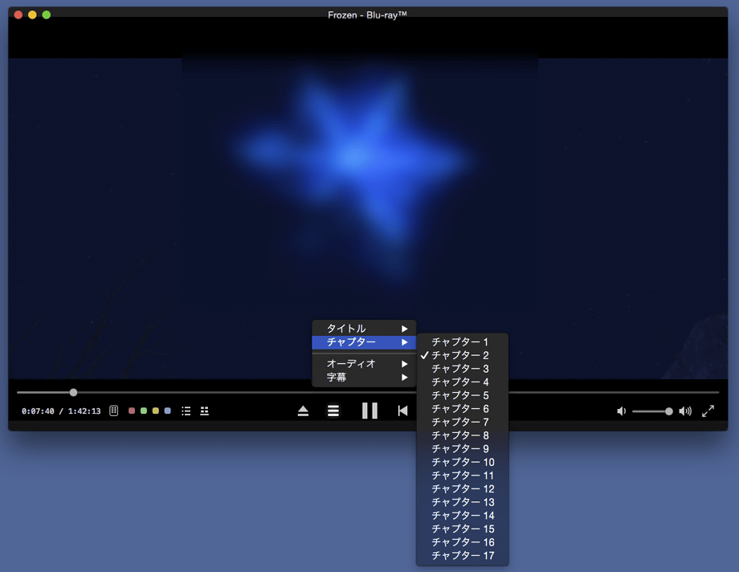Open the navigation menu hamburger button
This screenshot has height=572, width=739.
click(x=333, y=411)
